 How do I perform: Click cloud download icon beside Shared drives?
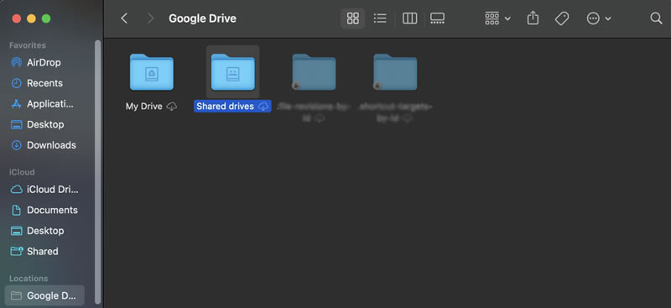[x=263, y=107]
